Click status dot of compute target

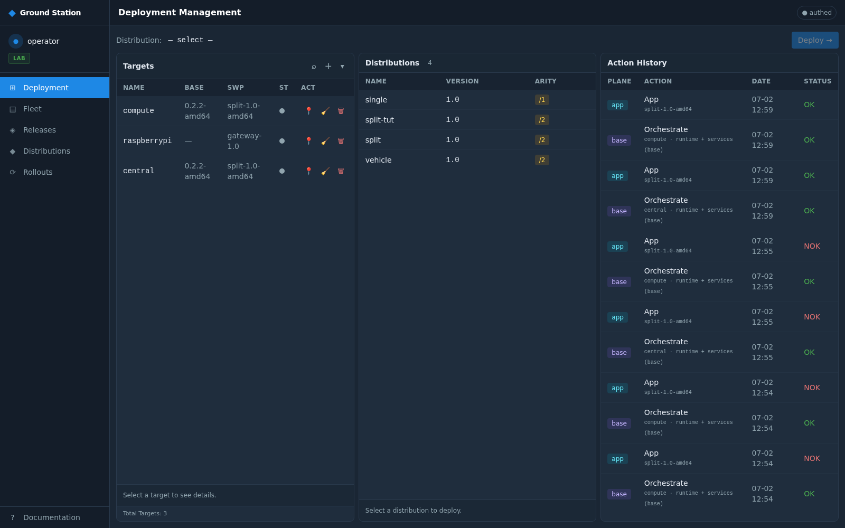(x=282, y=111)
